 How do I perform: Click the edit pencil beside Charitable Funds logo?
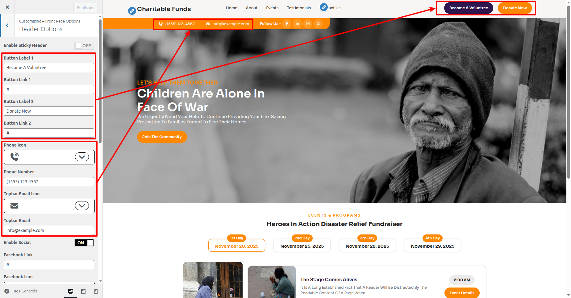point(132,11)
